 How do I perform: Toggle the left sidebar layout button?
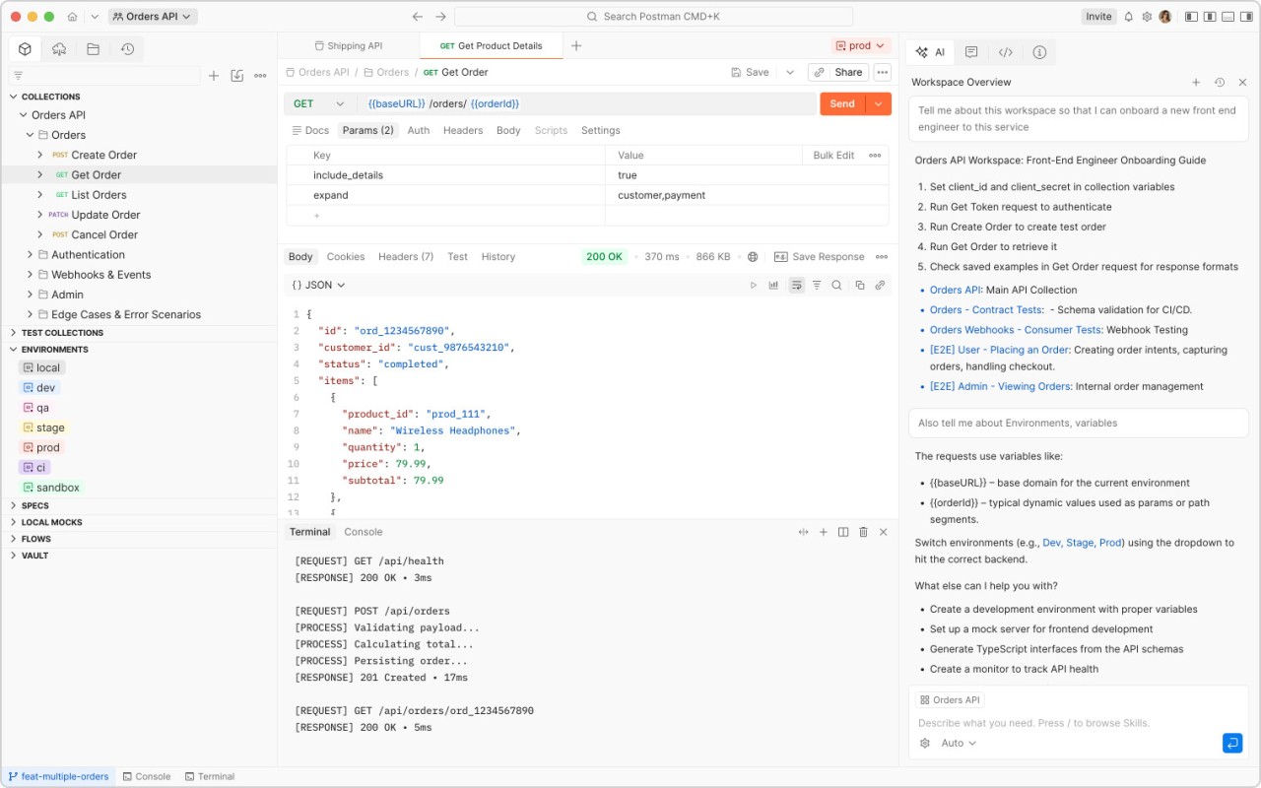[x=1191, y=17]
